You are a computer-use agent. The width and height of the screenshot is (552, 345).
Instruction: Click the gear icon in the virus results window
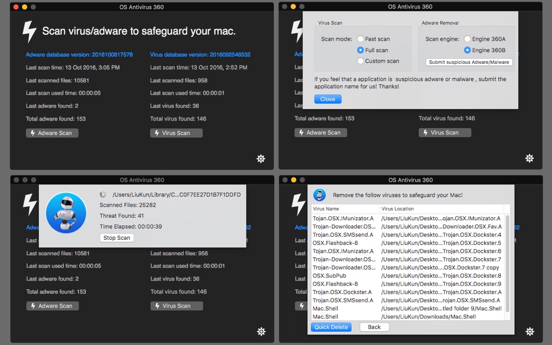point(530,332)
